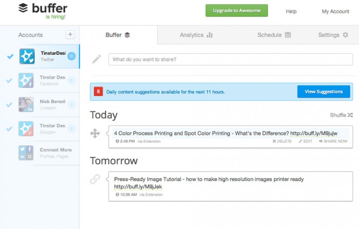Open the Settings tab
The height and width of the screenshot is (229, 359).
(x=333, y=35)
